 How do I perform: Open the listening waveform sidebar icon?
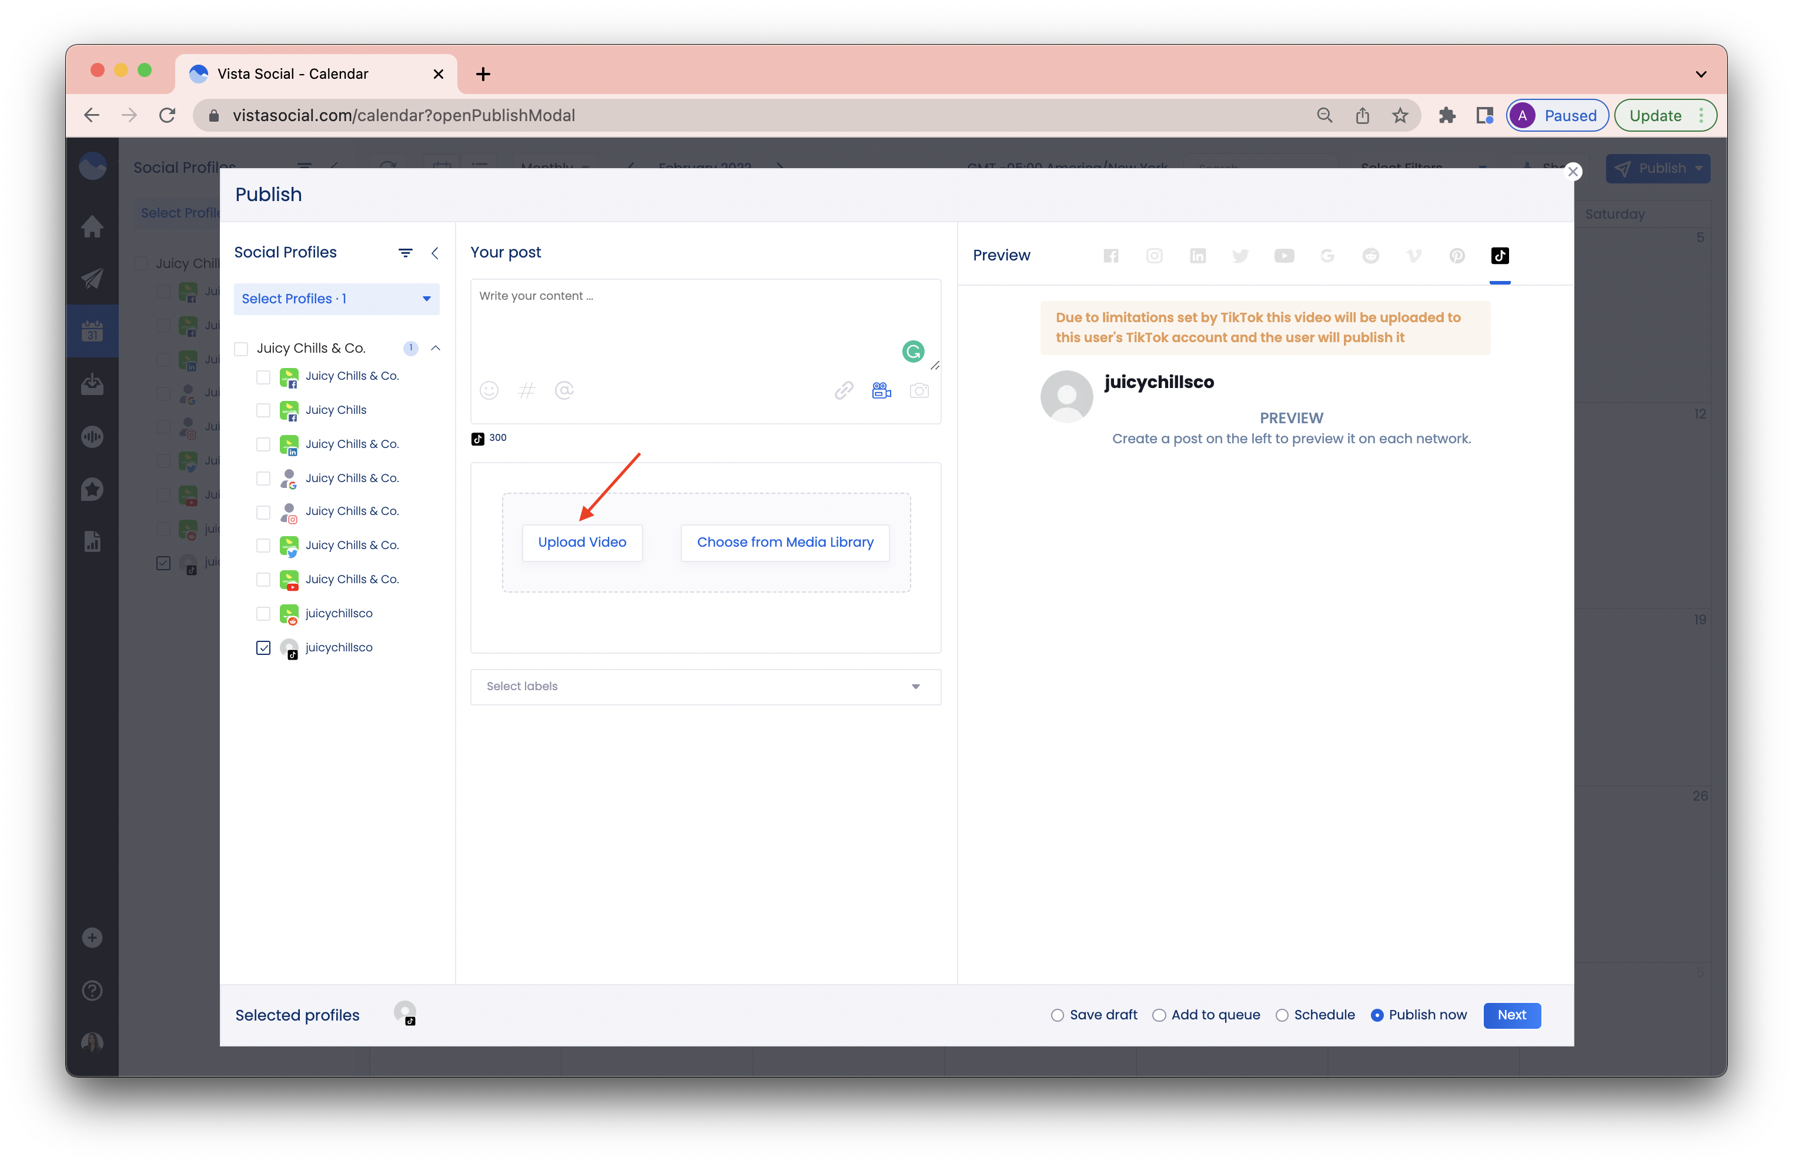click(x=92, y=436)
